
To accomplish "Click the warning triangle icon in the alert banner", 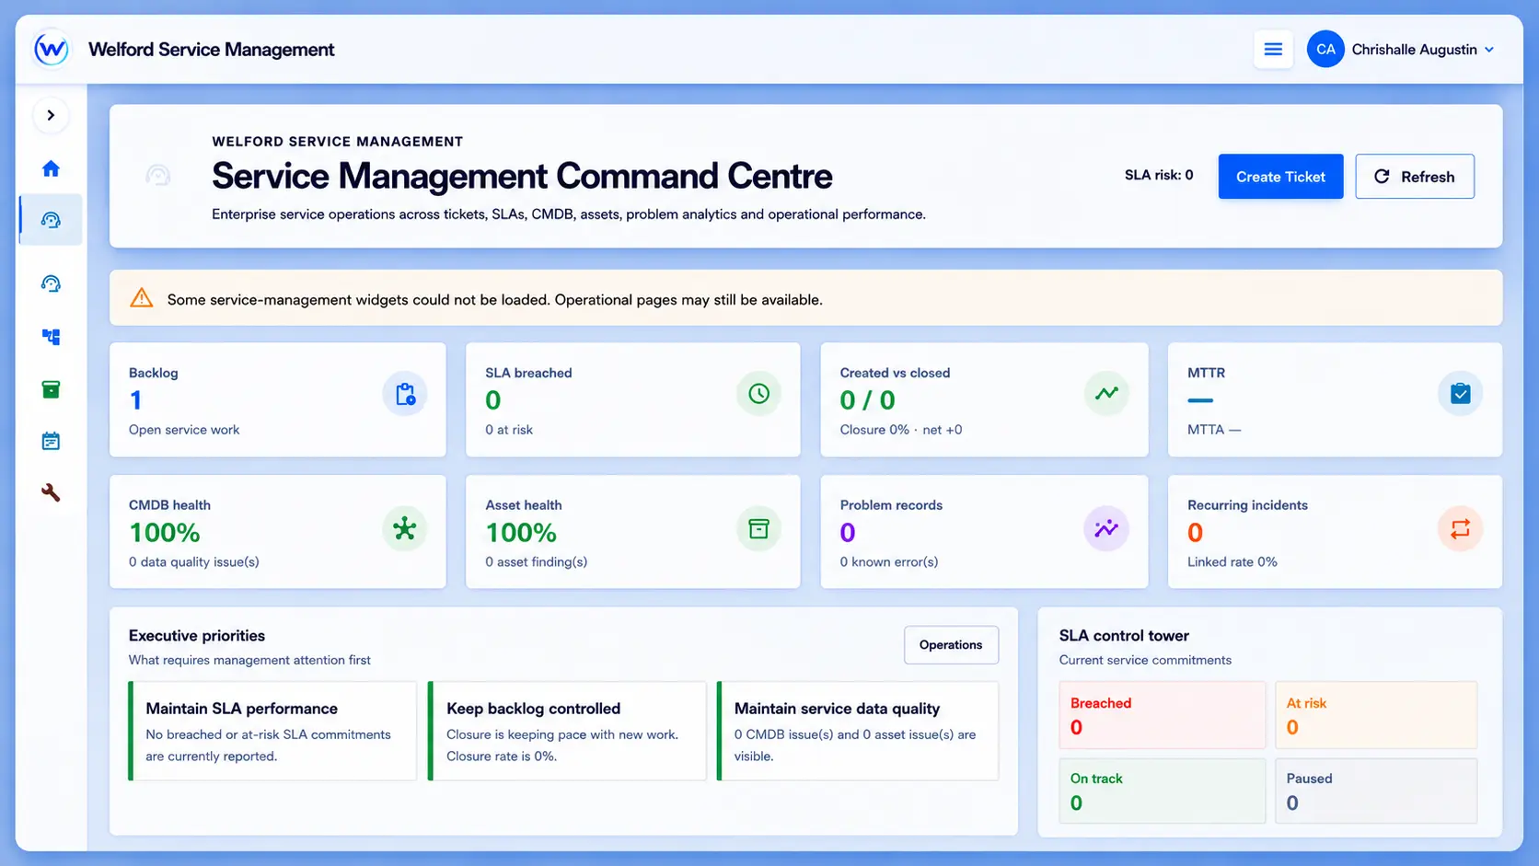I will tap(142, 298).
